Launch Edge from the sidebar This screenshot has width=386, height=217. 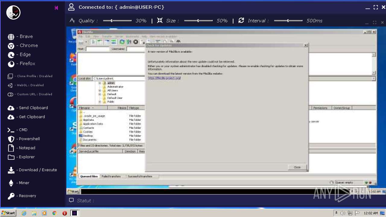coord(19,55)
